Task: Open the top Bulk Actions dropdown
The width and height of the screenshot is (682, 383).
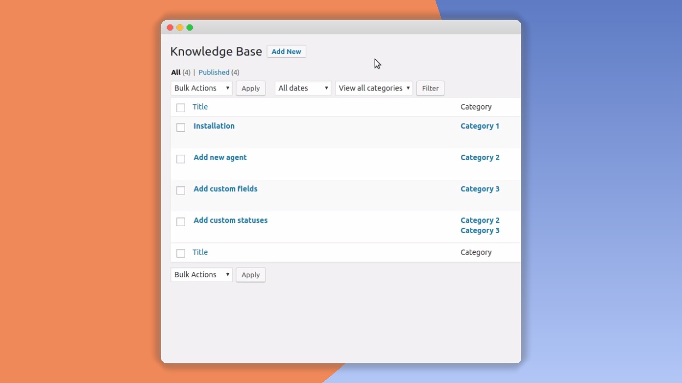Action: click(201, 88)
